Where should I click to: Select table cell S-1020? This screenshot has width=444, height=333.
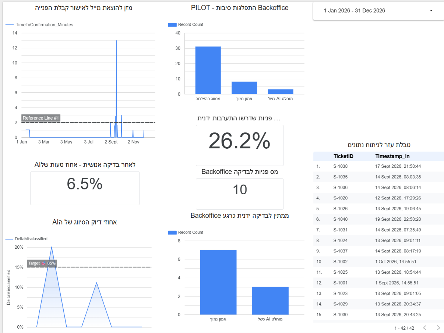340,198
